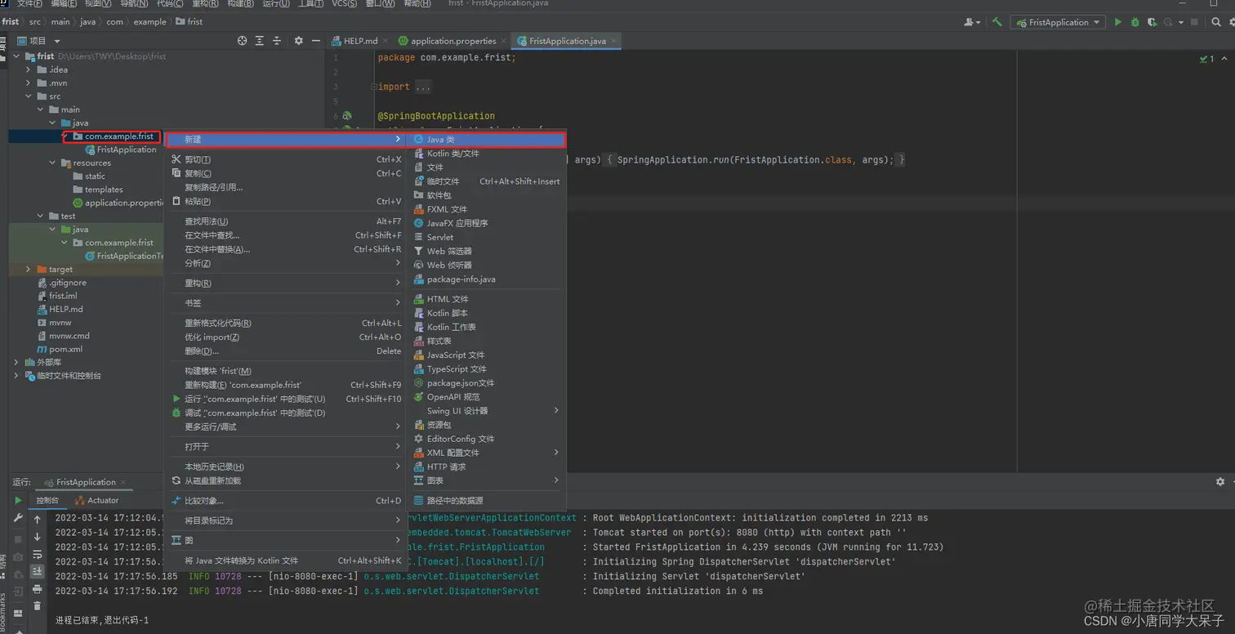Clear the console with the trash icon
This screenshot has height=634, width=1235.
37,606
